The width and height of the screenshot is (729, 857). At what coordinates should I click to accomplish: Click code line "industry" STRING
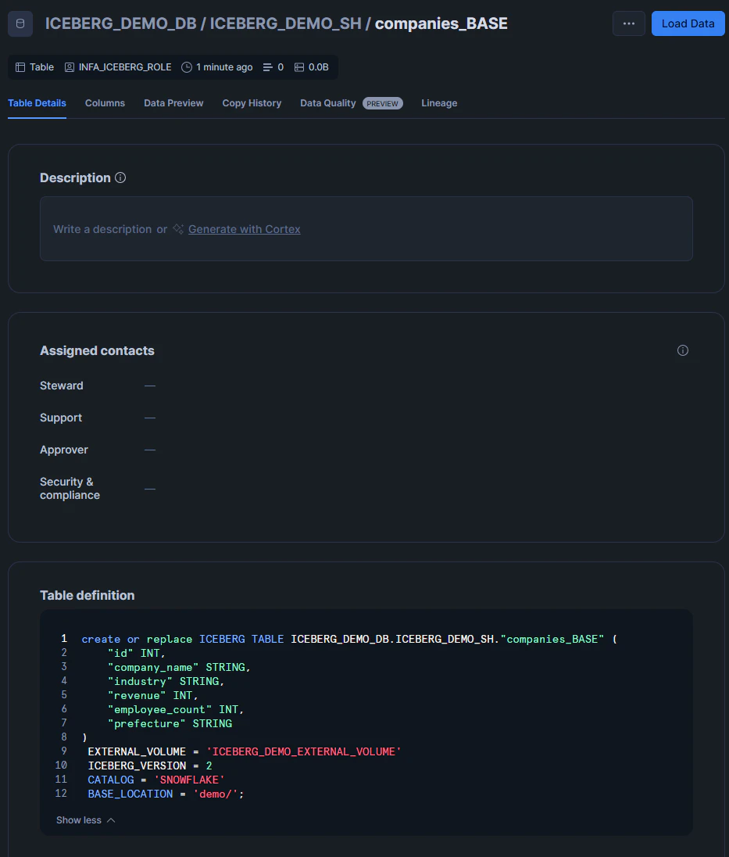coord(166,682)
